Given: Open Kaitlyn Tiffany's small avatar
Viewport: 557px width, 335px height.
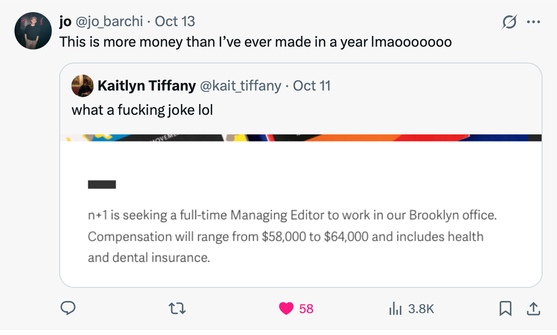Looking at the screenshot, I should point(82,86).
